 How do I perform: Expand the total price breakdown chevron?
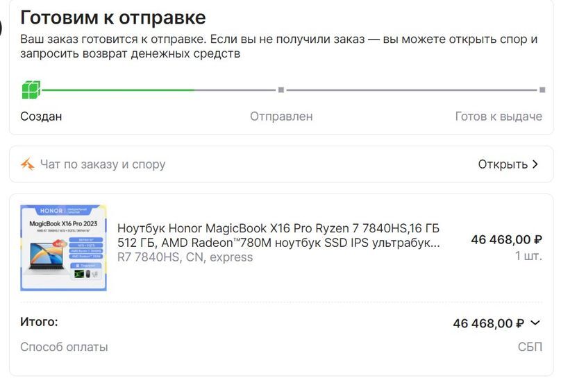(x=535, y=323)
